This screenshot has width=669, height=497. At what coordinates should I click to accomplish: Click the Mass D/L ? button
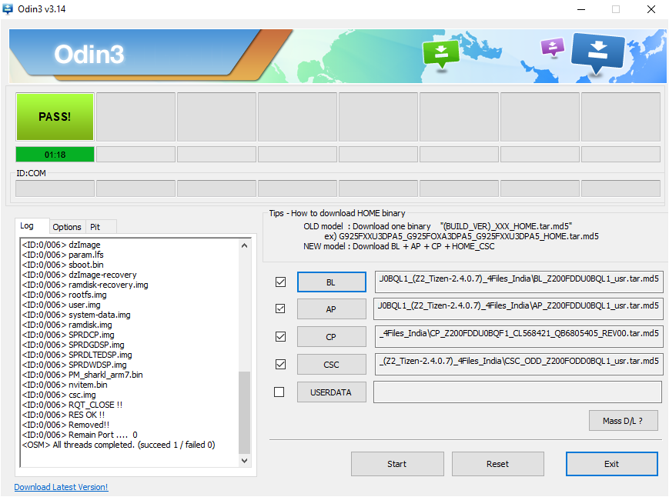point(623,421)
